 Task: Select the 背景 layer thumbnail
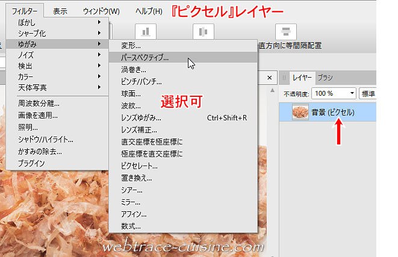pyautogui.click(x=300, y=113)
